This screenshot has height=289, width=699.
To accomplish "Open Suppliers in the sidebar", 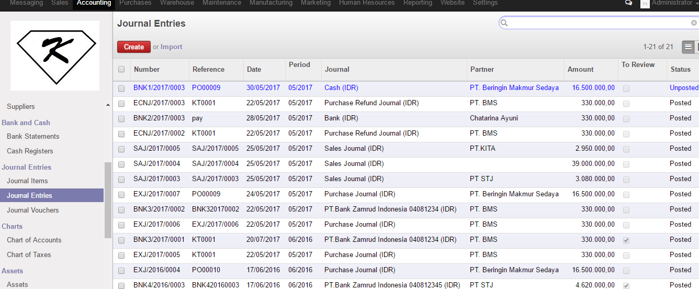I will 21,106.
